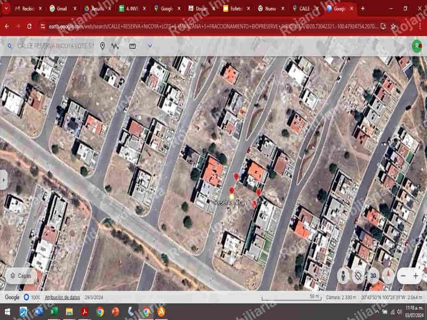The width and height of the screenshot is (427, 320).
Task: Click the red compass north icon
Action: click(388, 276)
